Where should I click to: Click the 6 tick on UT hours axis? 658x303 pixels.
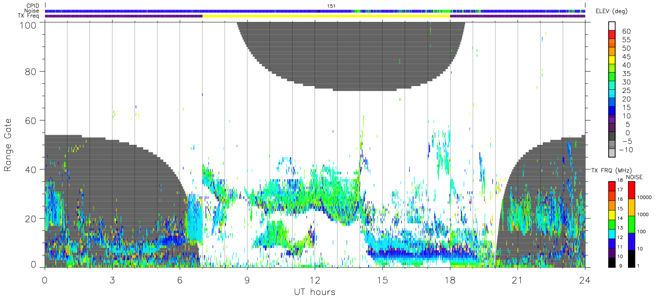tap(180, 279)
